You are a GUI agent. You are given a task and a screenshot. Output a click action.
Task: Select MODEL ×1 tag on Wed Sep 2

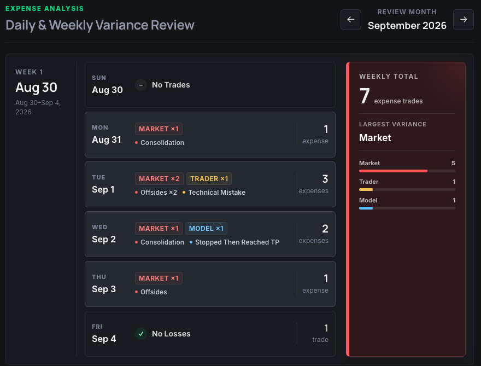(x=206, y=229)
